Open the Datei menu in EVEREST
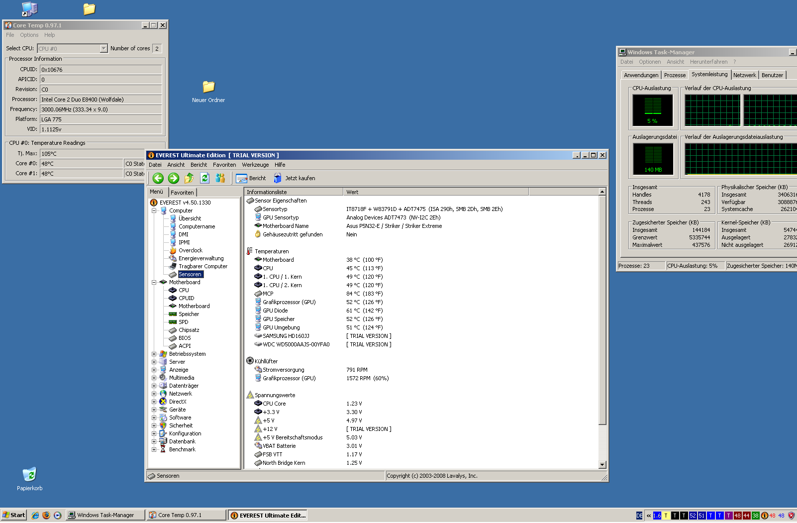The height and width of the screenshot is (523, 797). click(x=155, y=165)
